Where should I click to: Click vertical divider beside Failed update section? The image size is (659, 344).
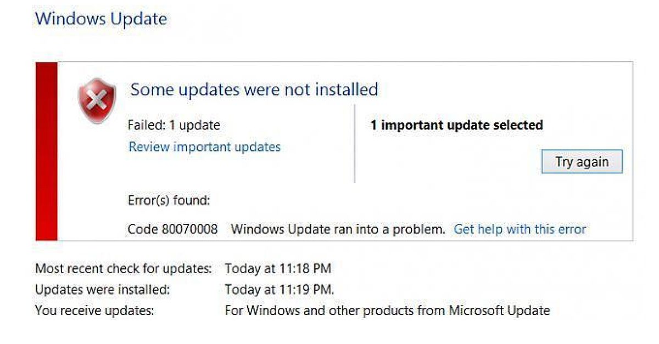355,144
